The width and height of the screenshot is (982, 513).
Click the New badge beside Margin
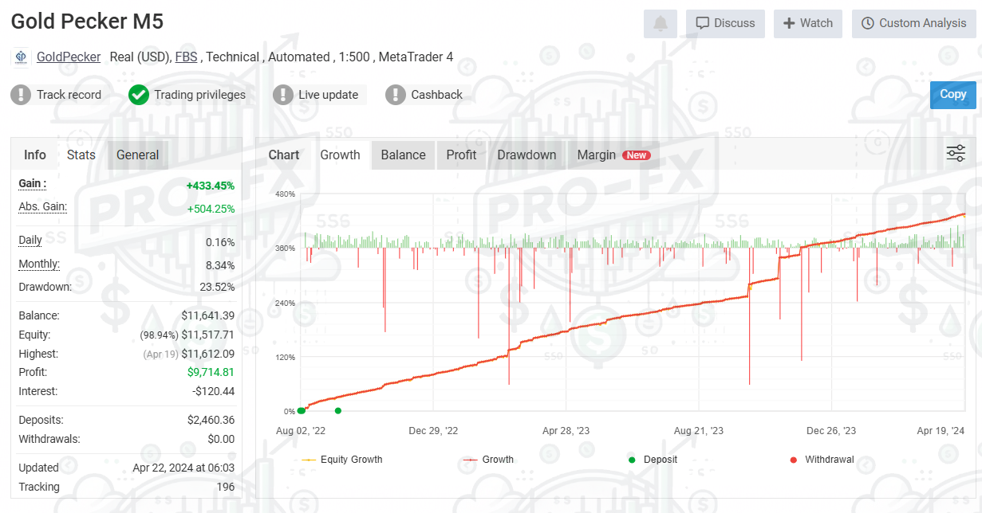(x=637, y=155)
